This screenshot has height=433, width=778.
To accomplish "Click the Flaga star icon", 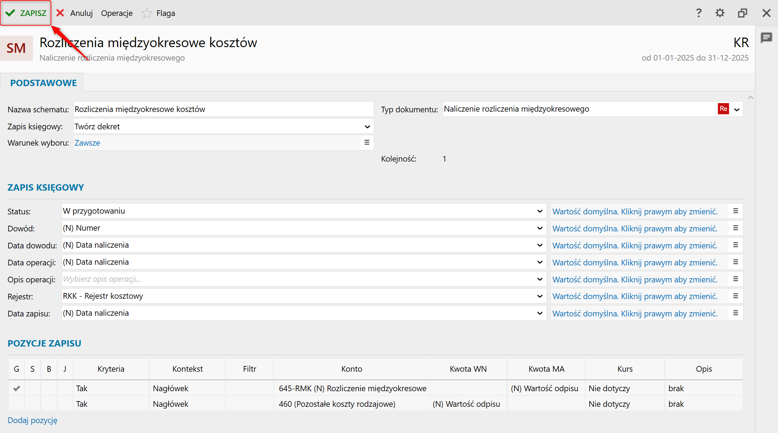I will tap(147, 13).
